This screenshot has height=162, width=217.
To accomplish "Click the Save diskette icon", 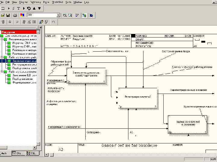I will [8, 15].
